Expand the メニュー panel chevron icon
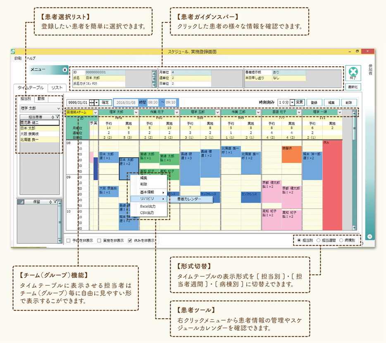The height and width of the screenshot is (343, 386). pos(65,70)
